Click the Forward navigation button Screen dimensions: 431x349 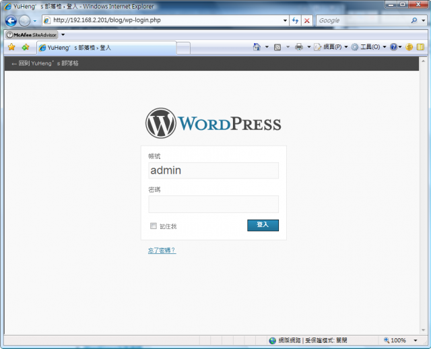pyautogui.click(x=25, y=21)
